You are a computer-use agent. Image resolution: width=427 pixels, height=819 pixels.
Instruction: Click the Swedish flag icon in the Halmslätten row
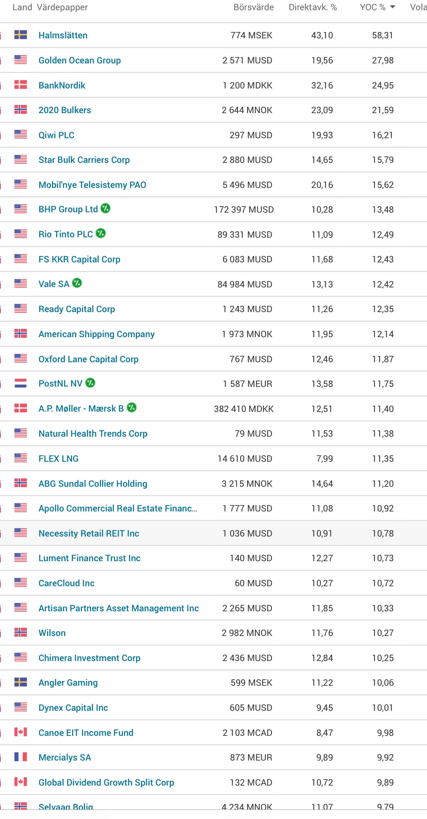coord(20,35)
